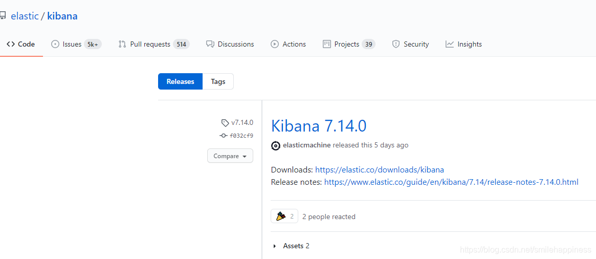Open the elasticmachine user profile link
Viewport: 596px width, 259px height.
307,145
